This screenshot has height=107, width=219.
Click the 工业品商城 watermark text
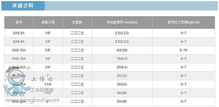click(x=42, y=90)
